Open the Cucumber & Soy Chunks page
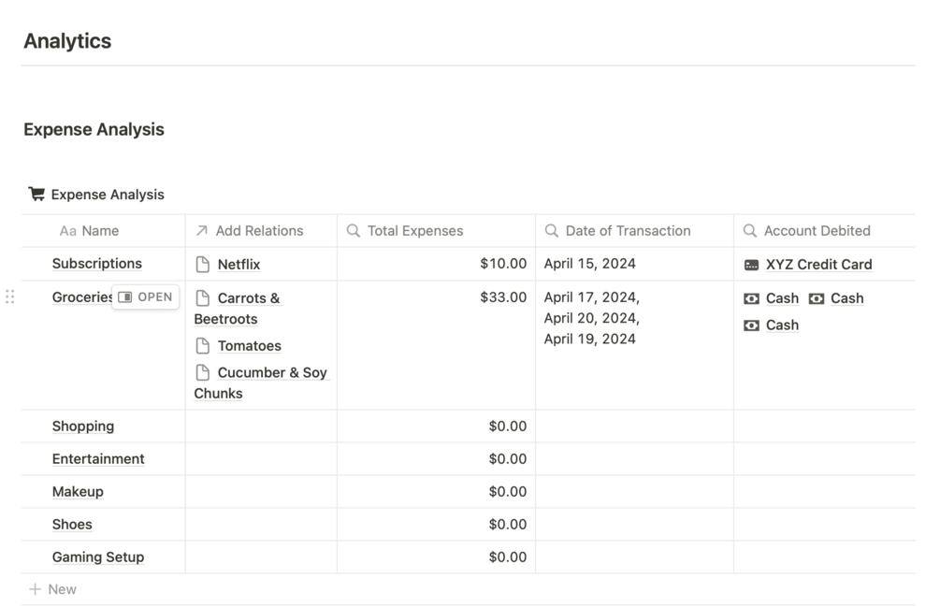This screenshot has height=607, width=940. pyautogui.click(x=271, y=372)
